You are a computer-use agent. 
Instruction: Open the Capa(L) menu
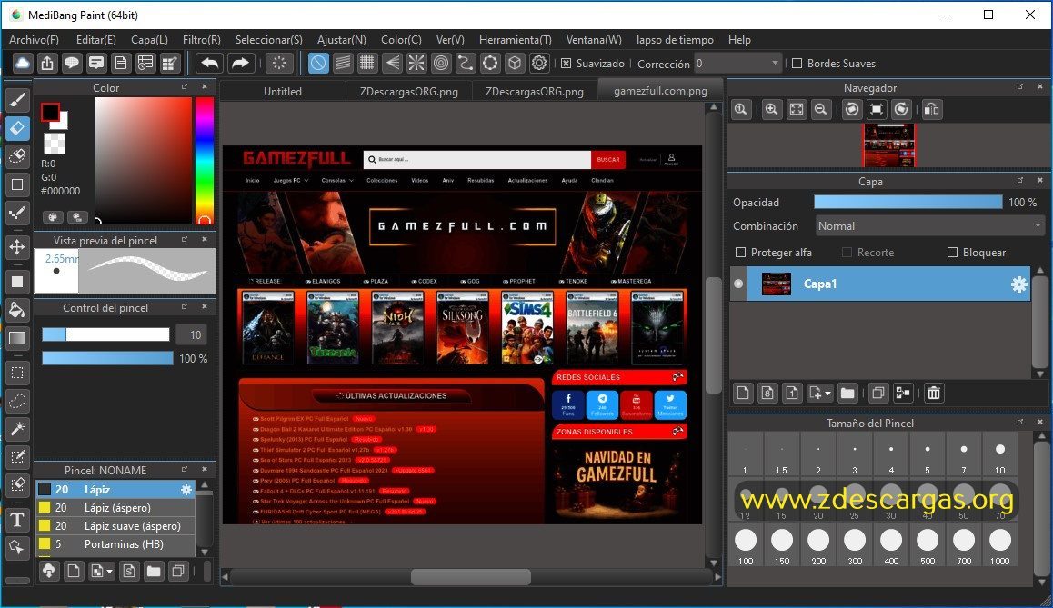tap(149, 40)
